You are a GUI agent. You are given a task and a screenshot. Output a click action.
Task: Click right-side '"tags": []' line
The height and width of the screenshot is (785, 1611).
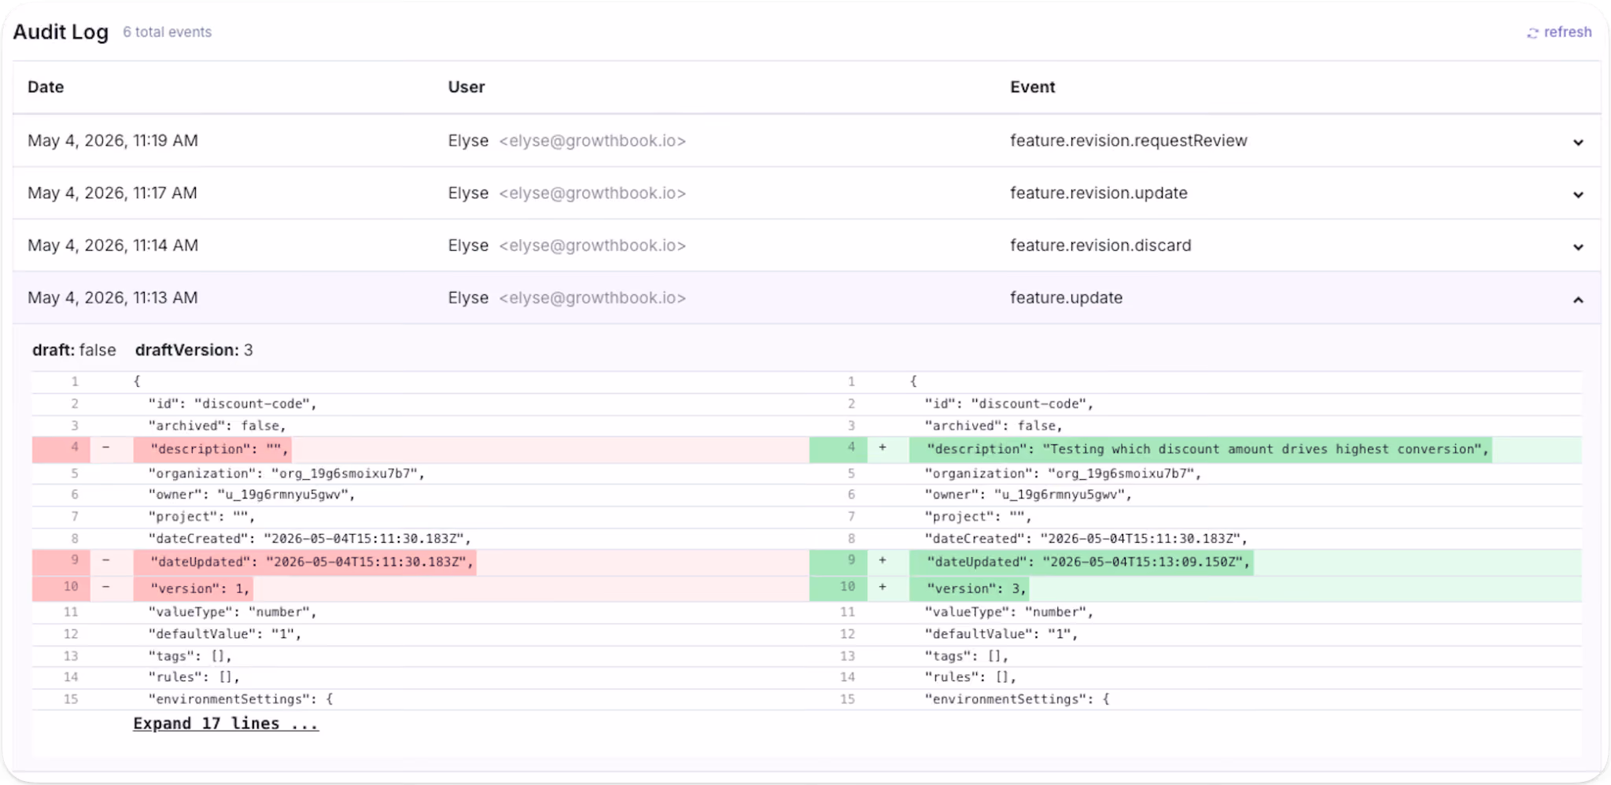[966, 656]
